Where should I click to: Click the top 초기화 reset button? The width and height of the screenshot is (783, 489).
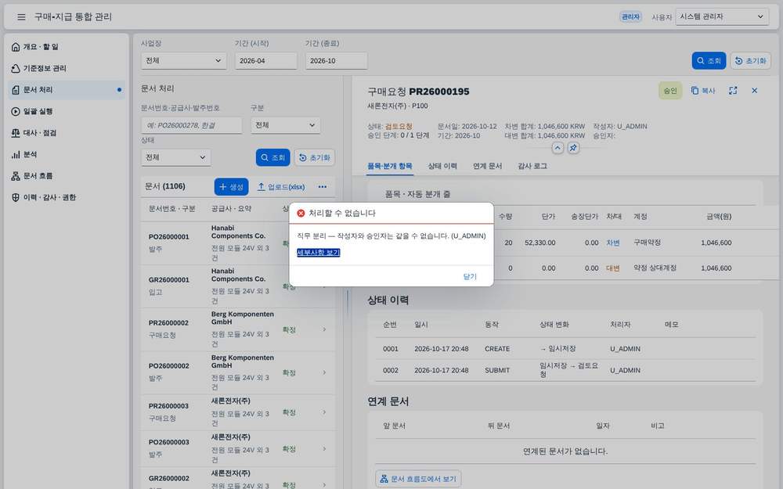coord(750,61)
